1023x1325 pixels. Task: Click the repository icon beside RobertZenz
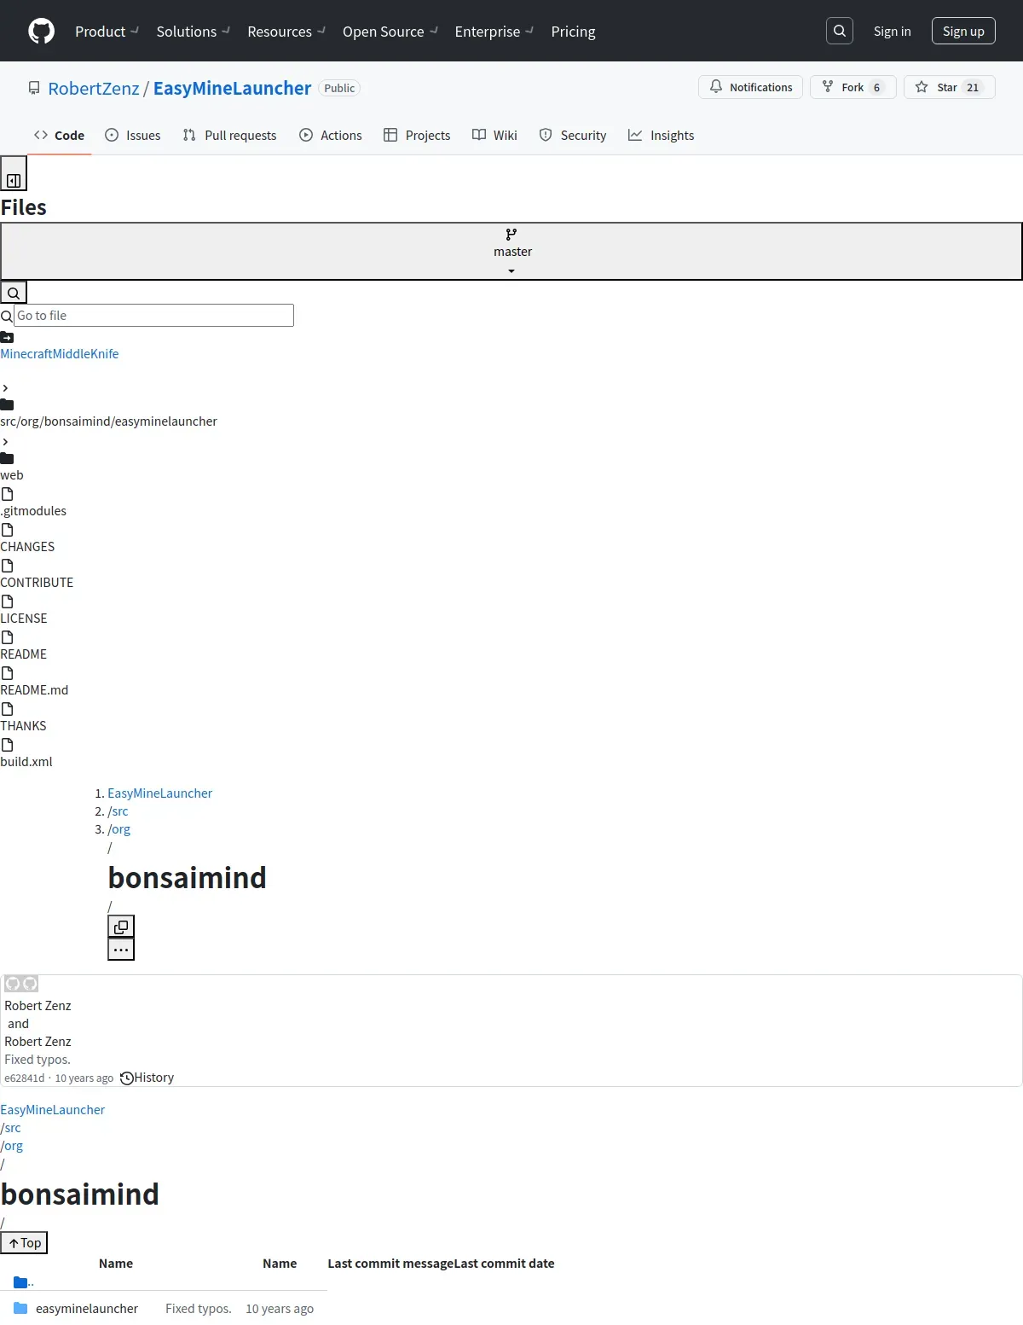coord(34,88)
